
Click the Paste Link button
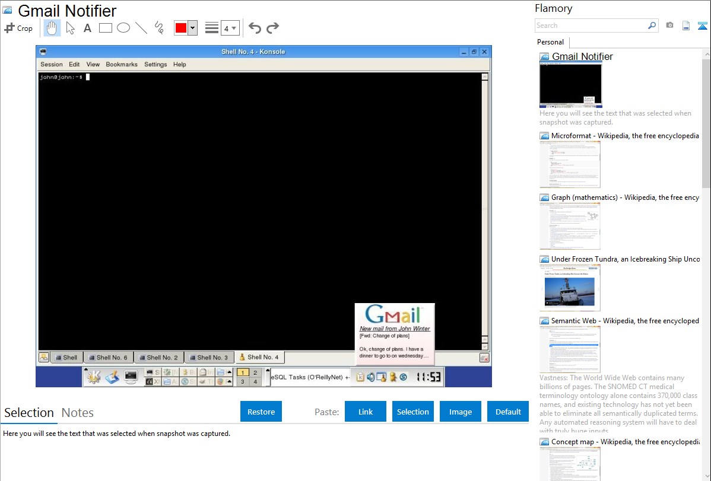[x=366, y=412]
